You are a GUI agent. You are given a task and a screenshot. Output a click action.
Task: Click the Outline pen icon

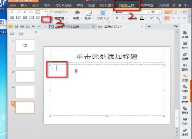[x=89, y=13]
